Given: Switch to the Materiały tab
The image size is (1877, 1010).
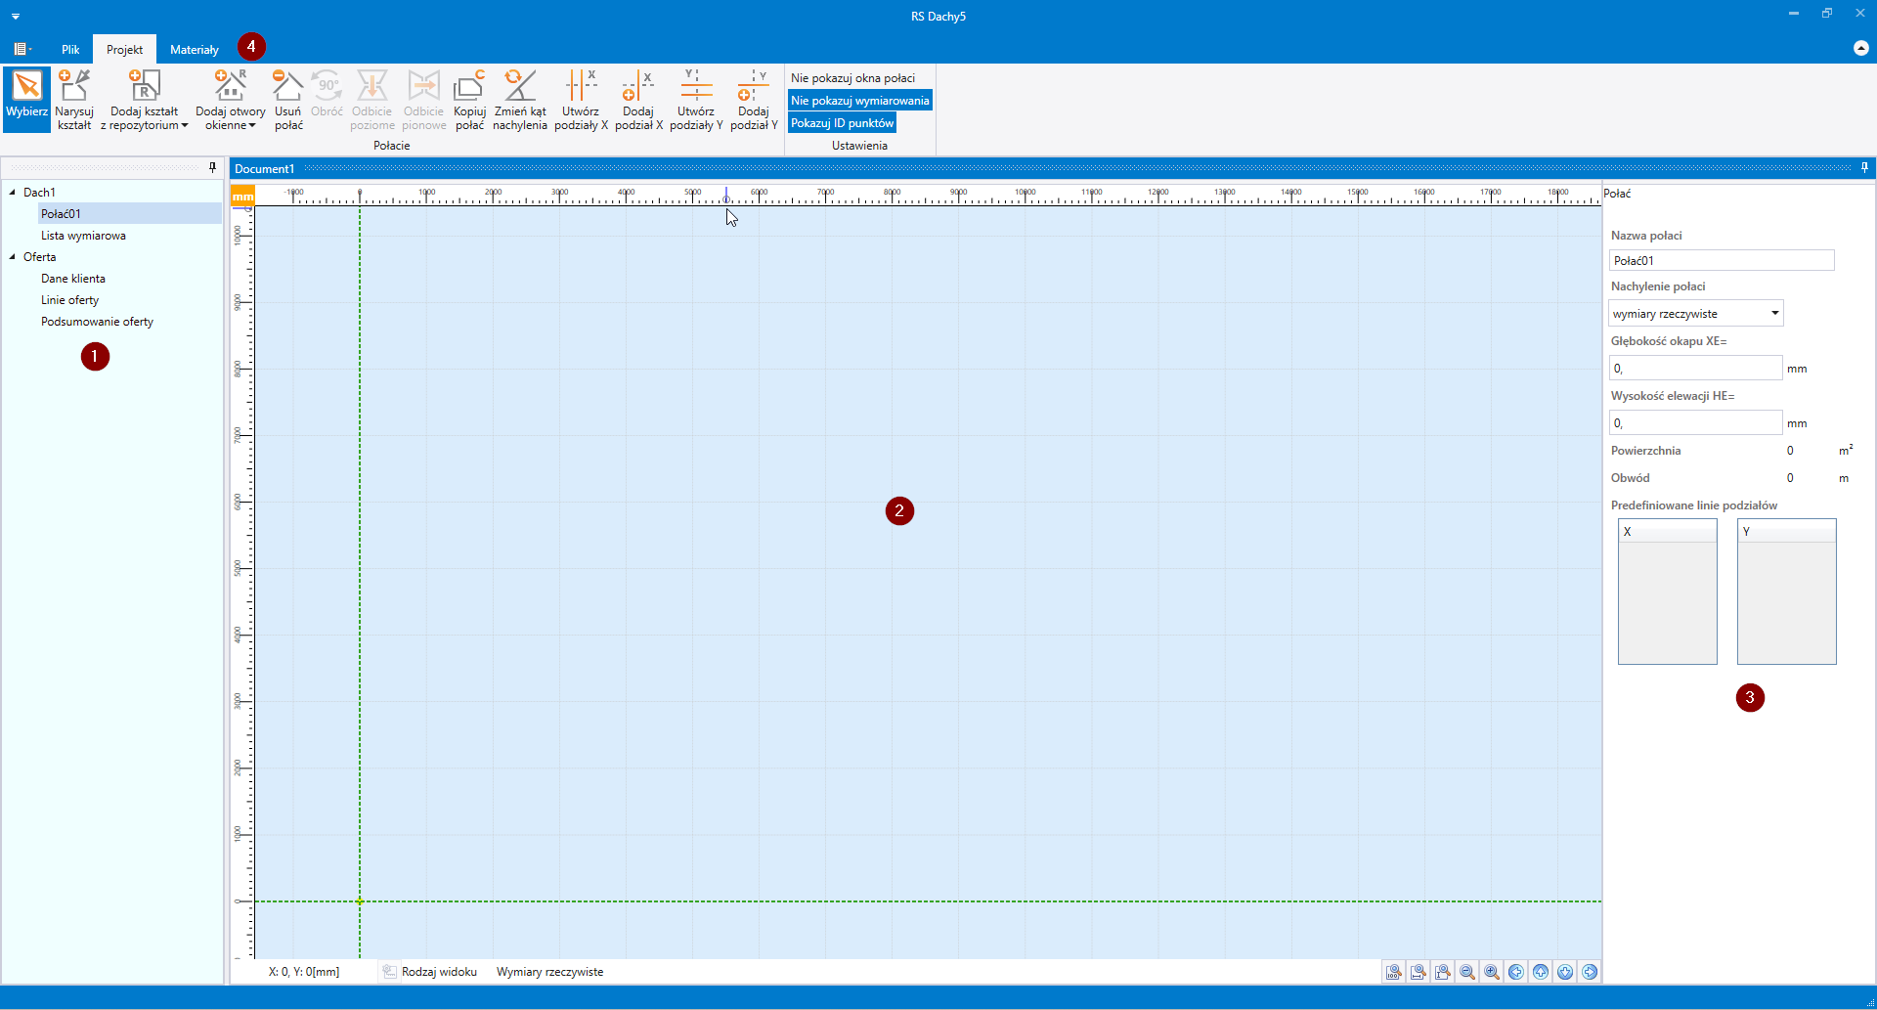Looking at the screenshot, I should (x=194, y=50).
